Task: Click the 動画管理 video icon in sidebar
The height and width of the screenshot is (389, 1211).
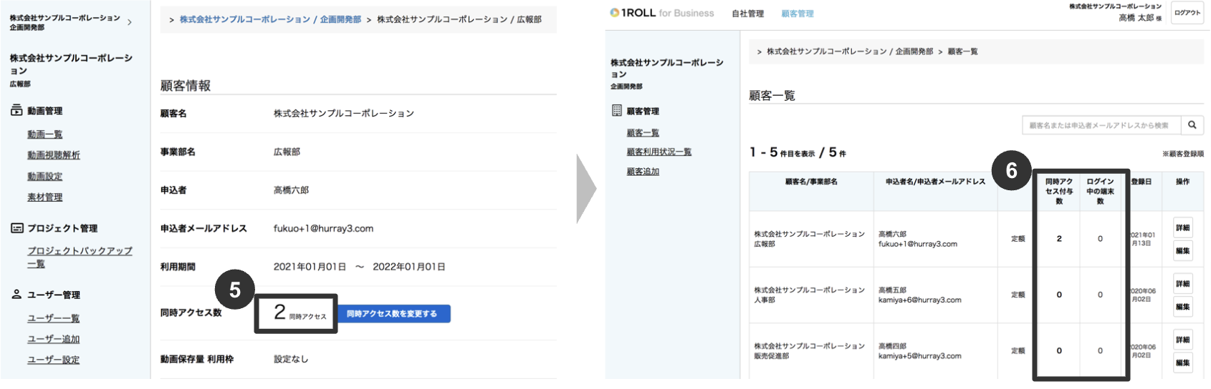Action: (16, 111)
